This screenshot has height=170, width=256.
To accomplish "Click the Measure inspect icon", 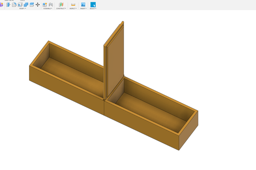I will click(x=73, y=5).
